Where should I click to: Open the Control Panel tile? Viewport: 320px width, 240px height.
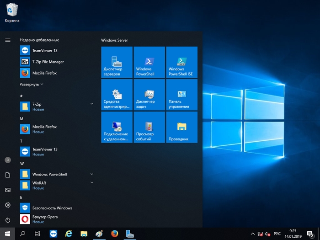181,94
